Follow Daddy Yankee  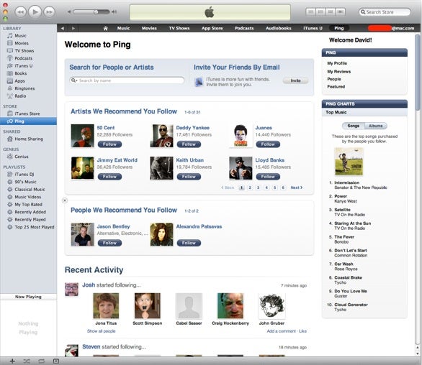point(189,144)
